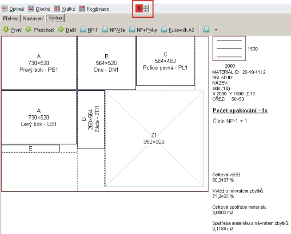Choose the Krátké cutting mode
The image size is (291, 234).
[x=65, y=9]
